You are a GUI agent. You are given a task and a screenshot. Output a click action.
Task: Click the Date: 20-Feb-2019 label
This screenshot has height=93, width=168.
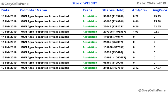(x=151, y=3)
